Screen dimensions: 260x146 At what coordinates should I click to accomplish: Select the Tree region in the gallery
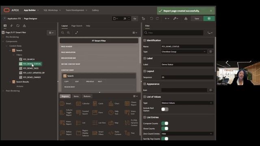(130, 133)
